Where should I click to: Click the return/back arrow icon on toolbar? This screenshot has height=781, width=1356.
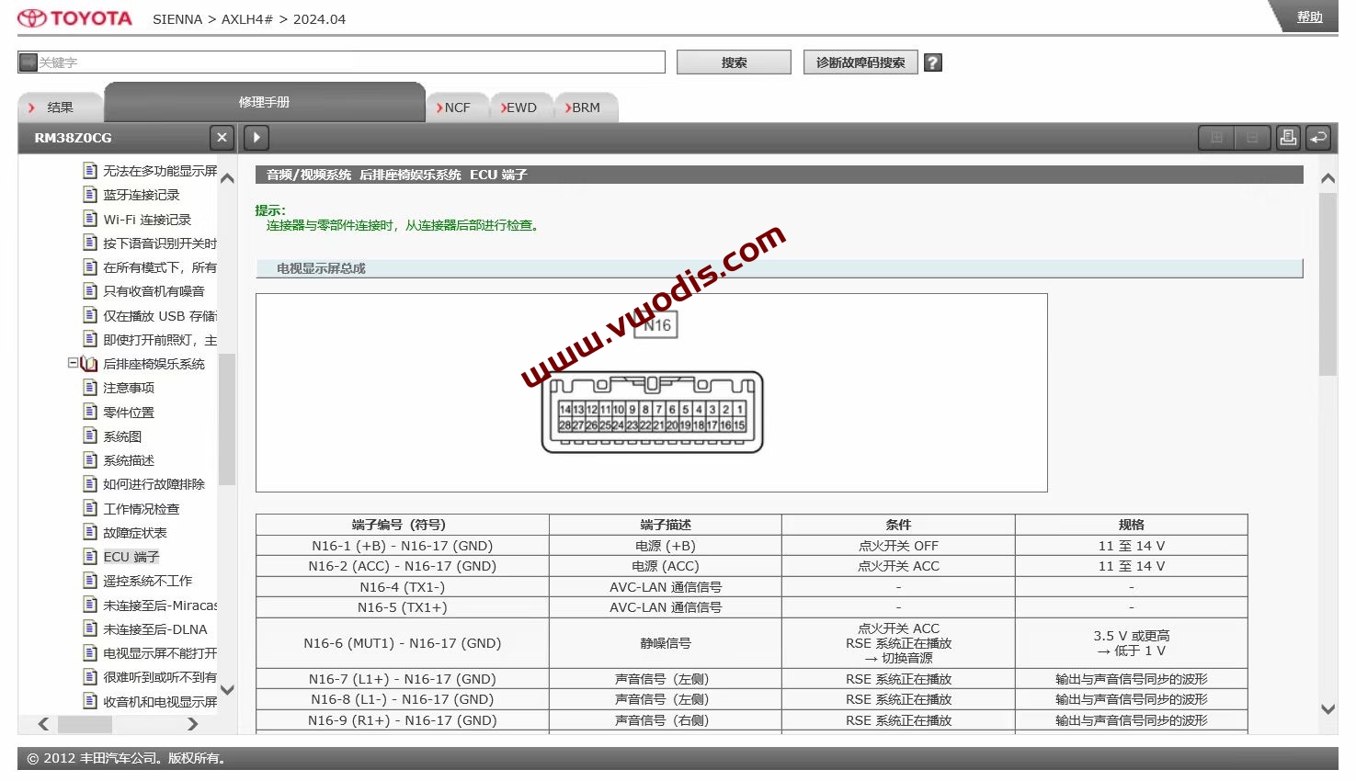tap(1318, 137)
